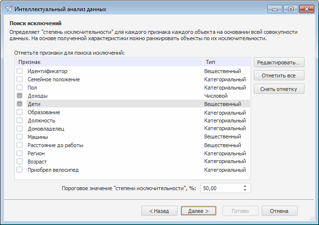The height and width of the screenshot is (225, 319).
Task: Increase threshold with spinner up arrow
Action: [x=245, y=186]
